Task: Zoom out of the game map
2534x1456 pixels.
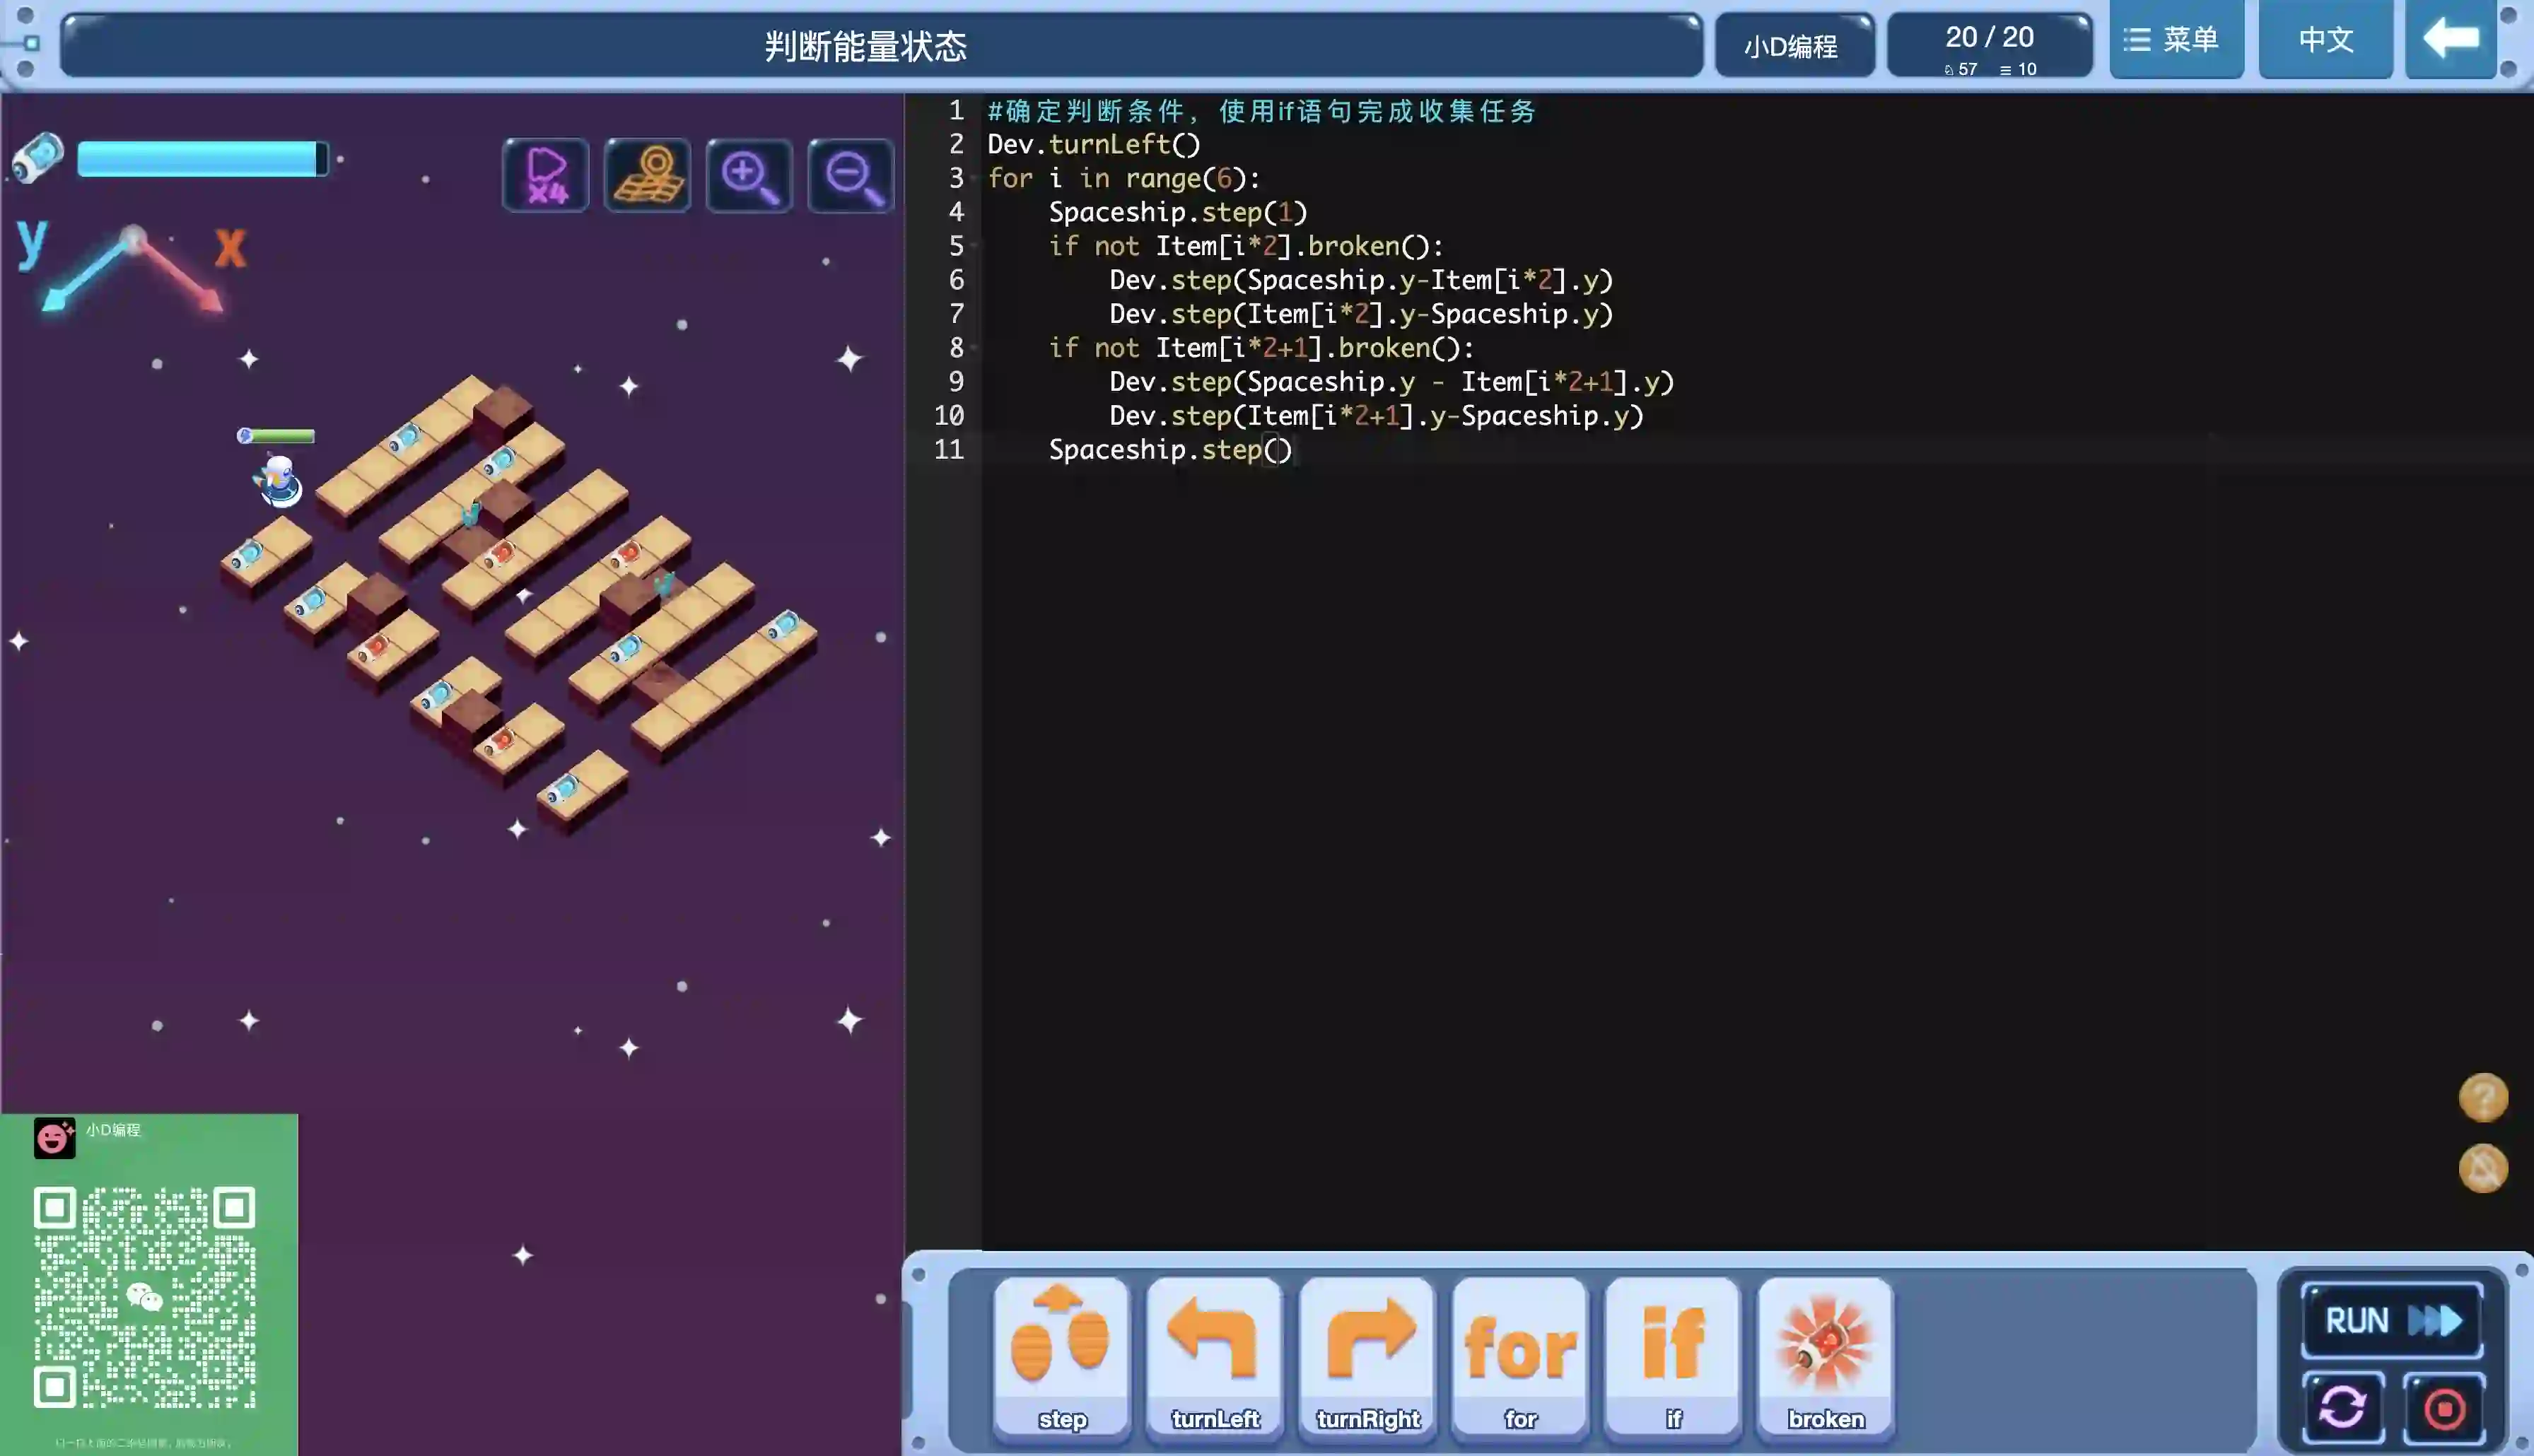Action: click(851, 175)
